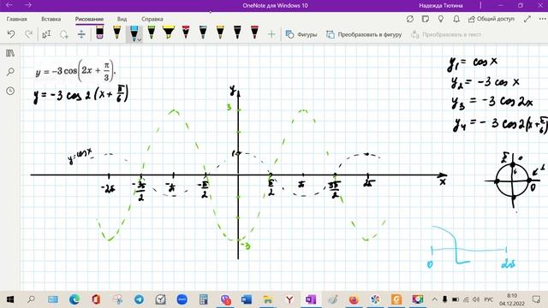Activate the Lasso selection tool

coord(64,34)
